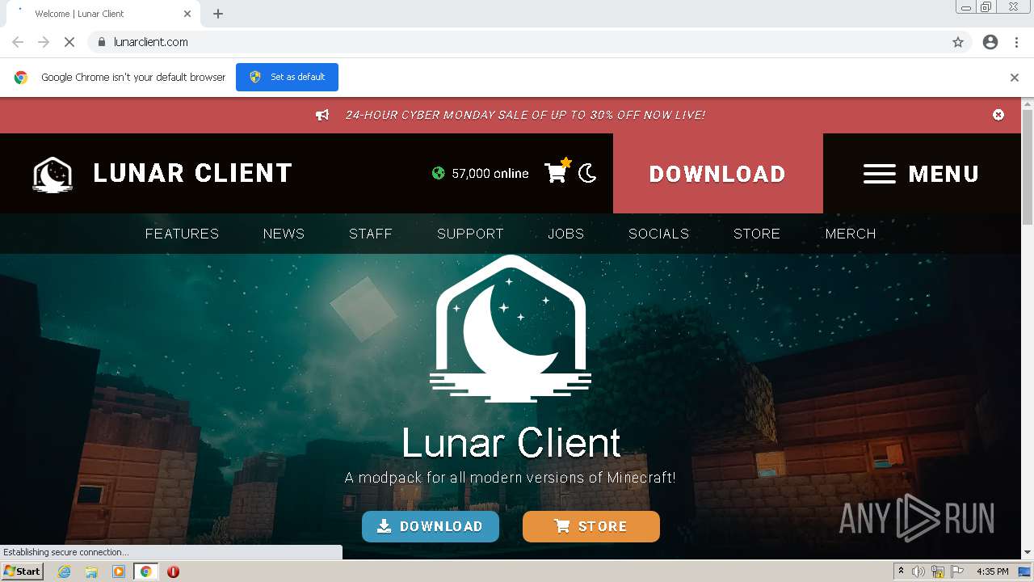1034x582 pixels.
Task: Launch Internet Explorer from taskbar
Action: pos(64,571)
